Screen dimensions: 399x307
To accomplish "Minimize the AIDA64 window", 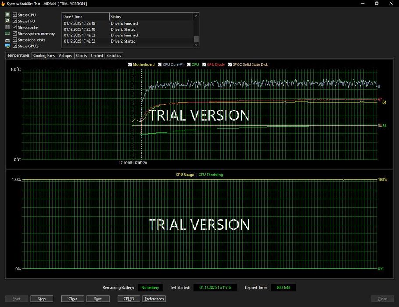I will 363,4.
